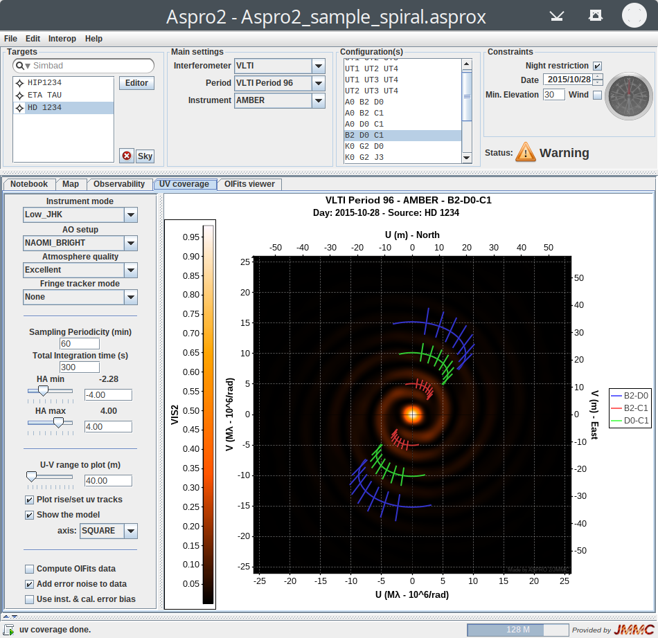658x638 pixels.
Task: Click the D0-C1 legend entry
Action: [630, 421]
